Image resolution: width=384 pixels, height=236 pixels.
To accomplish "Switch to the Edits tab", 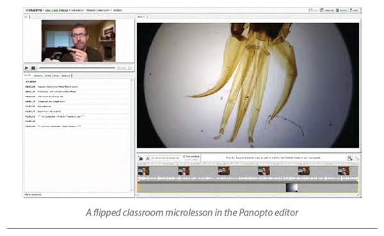I will (56, 75).
